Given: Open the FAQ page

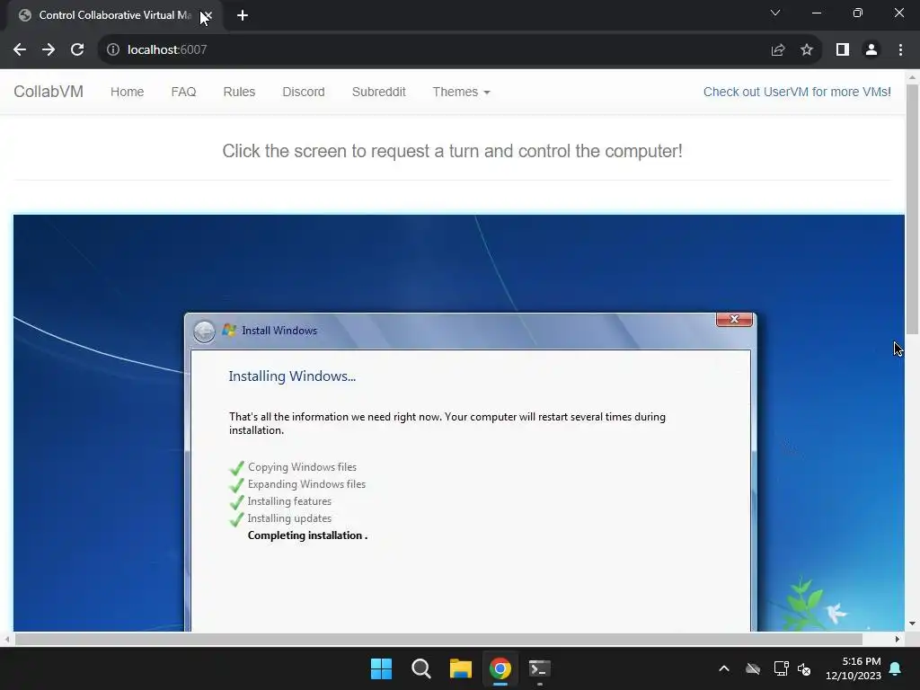Looking at the screenshot, I should tap(183, 93).
